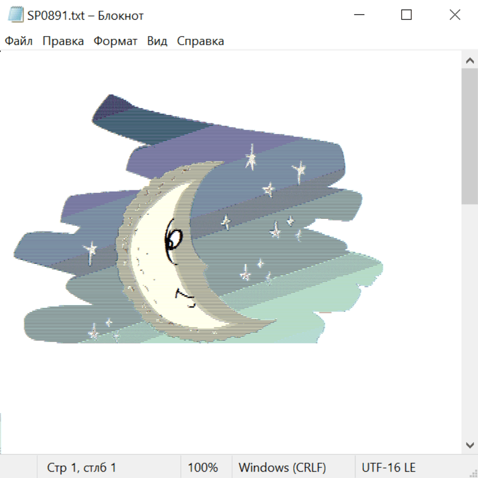Click the 'Стр 1, стлб 1' status indicator
The width and height of the screenshot is (478, 478).
82,468
